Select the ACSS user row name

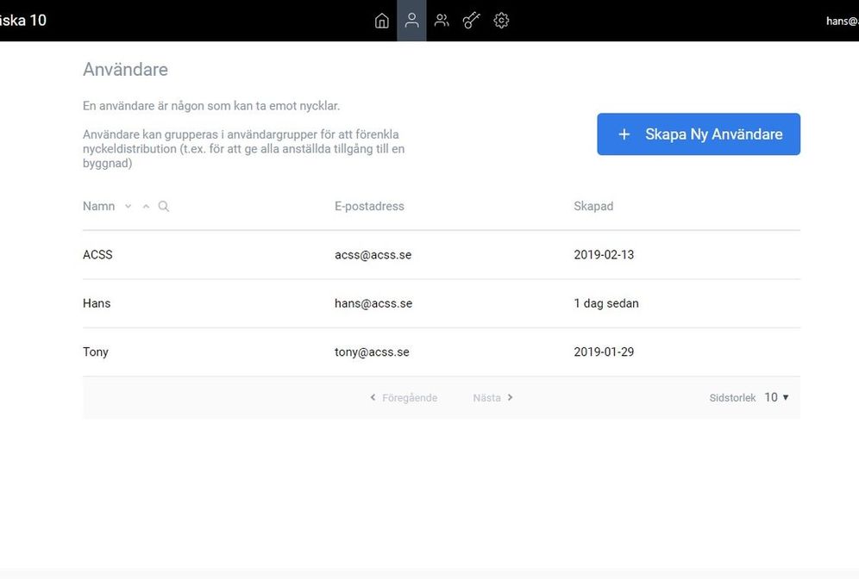coord(97,254)
